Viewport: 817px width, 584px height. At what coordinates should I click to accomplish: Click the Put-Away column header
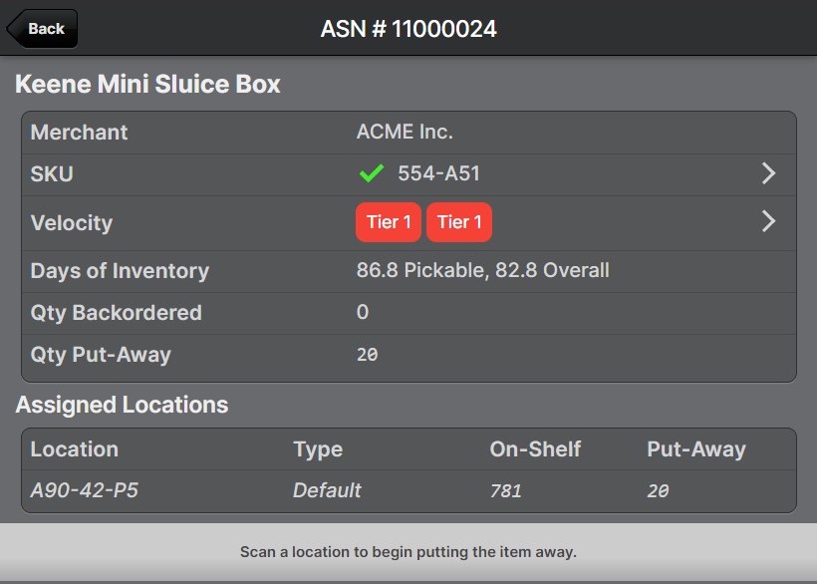pyautogui.click(x=695, y=449)
